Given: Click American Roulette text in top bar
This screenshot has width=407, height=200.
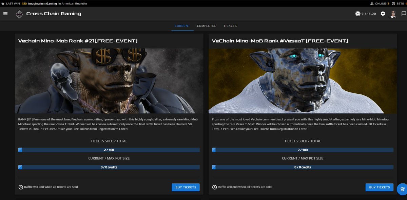Looking at the screenshot, I should 74,3.
